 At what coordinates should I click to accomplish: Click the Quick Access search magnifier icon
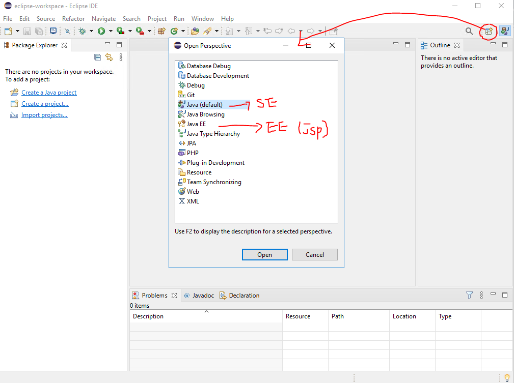(x=469, y=31)
